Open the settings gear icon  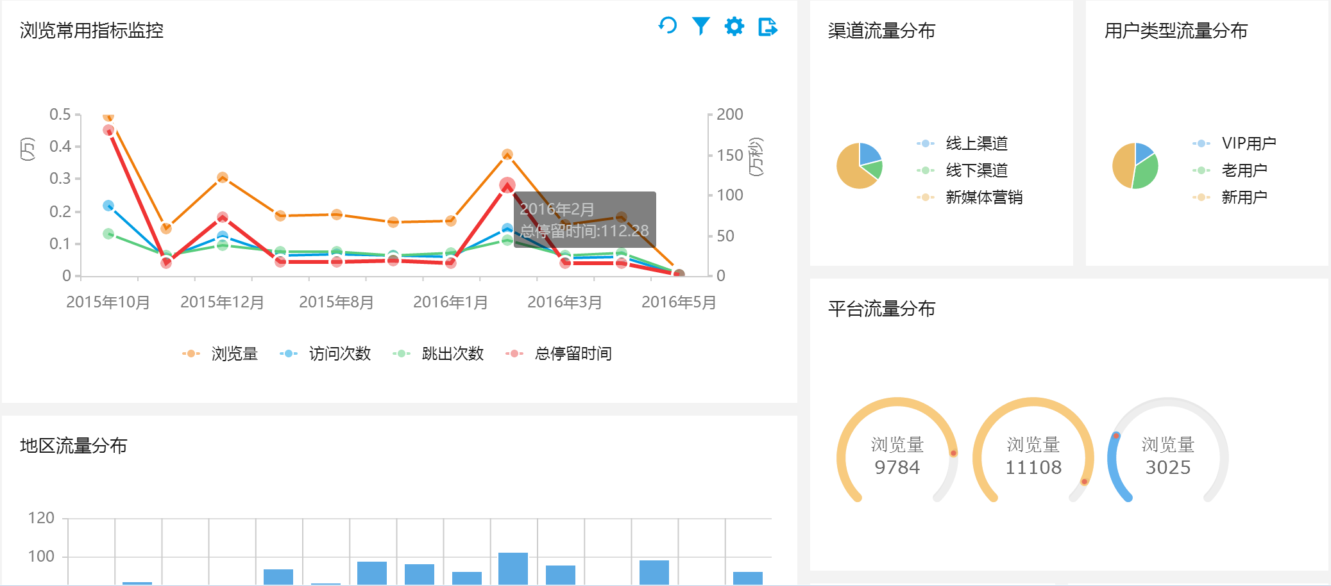click(734, 26)
